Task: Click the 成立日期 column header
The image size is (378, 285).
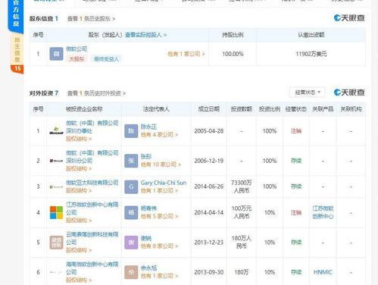Action: click(209, 109)
